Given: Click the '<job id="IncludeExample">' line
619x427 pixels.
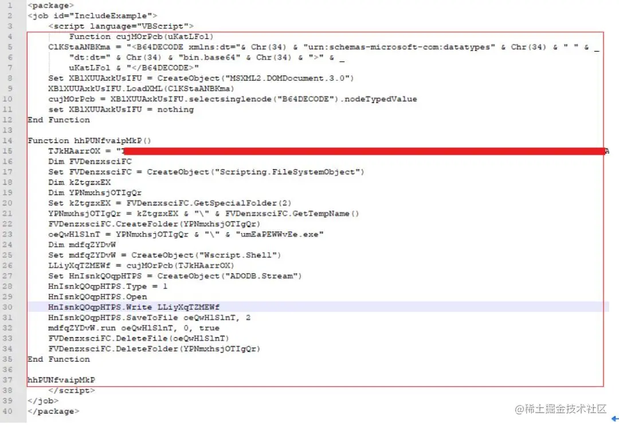Looking at the screenshot, I should pyautogui.click(x=92, y=16).
